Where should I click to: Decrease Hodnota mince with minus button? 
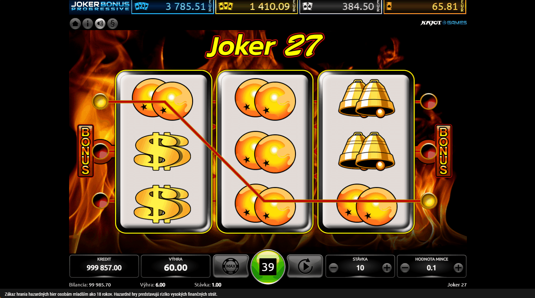[x=405, y=268]
